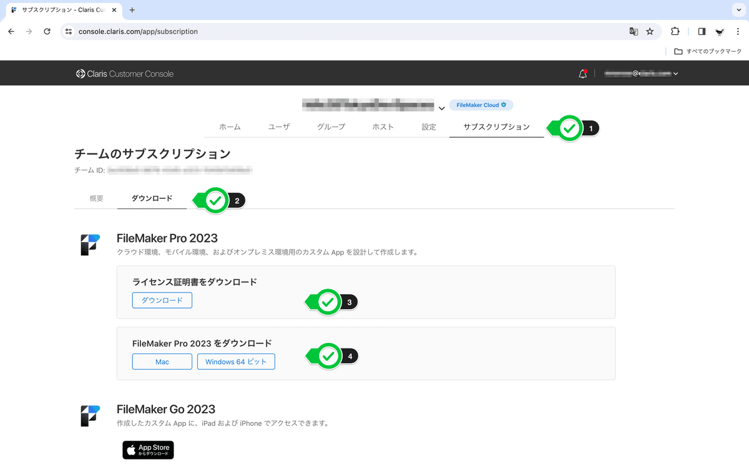Open the ユーザ tab
The height and width of the screenshot is (467, 749).
279,126
